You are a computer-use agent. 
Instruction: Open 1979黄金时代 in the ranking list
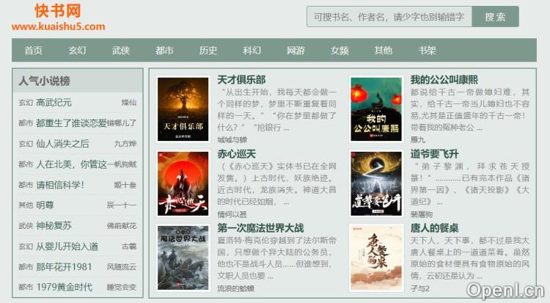(65, 287)
